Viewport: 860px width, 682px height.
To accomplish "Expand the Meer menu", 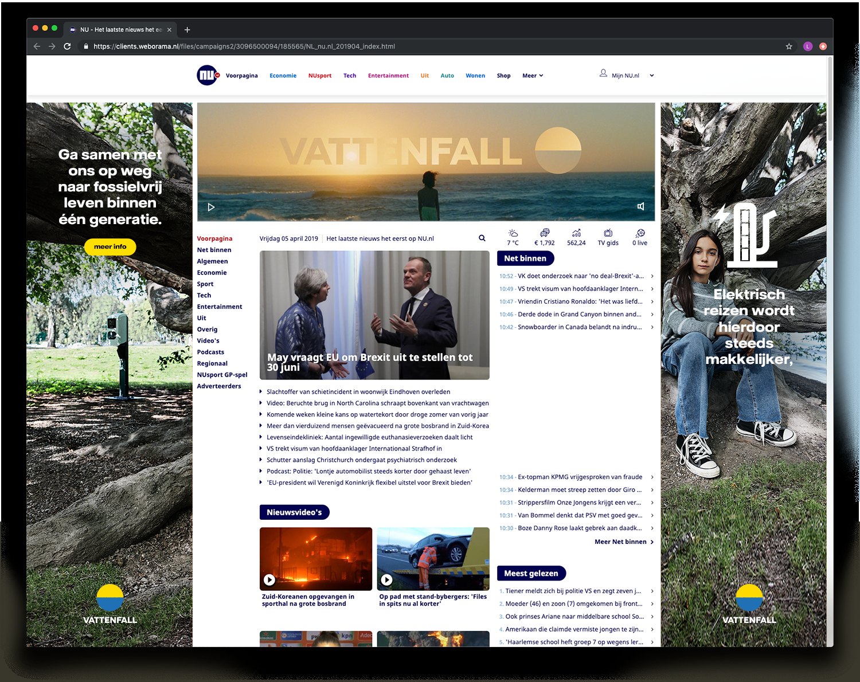I will pos(533,76).
